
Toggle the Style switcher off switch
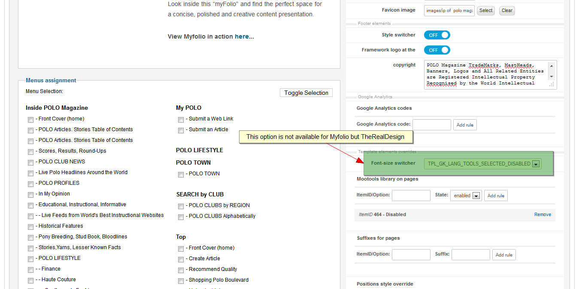pyautogui.click(x=437, y=35)
